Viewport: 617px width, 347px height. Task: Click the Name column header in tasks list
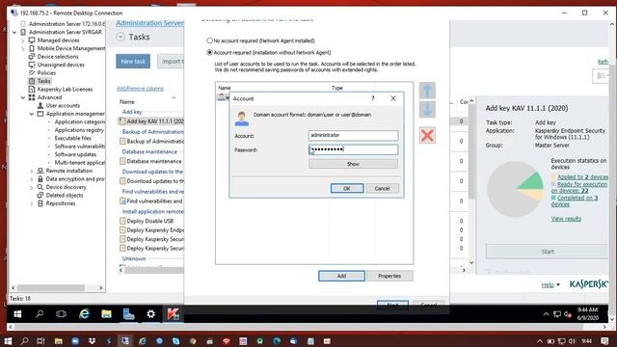click(127, 101)
